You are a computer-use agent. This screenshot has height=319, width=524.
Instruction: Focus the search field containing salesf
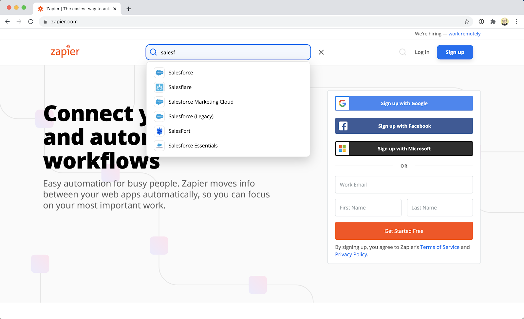(x=228, y=52)
